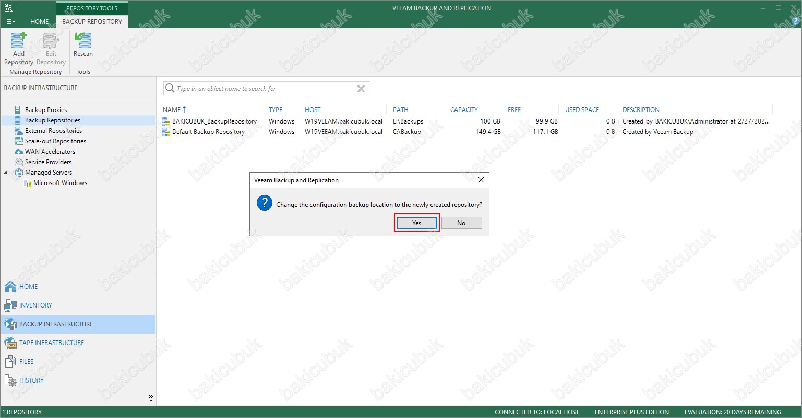This screenshot has width=802, height=418.
Task: Open the HOME navigation view
Action: point(78,287)
